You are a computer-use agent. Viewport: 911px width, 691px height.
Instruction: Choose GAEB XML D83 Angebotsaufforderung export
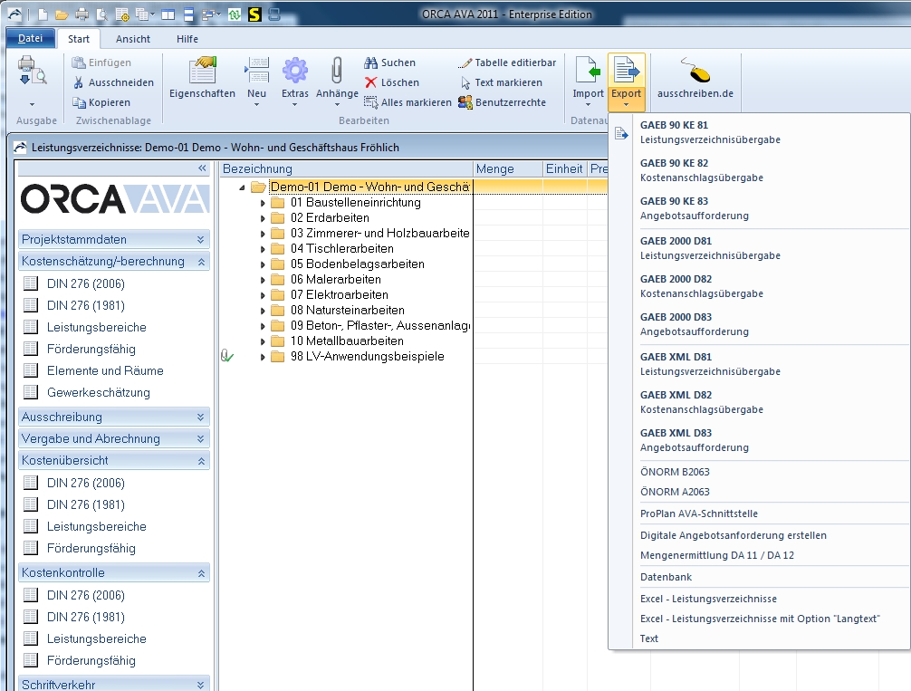tap(694, 440)
